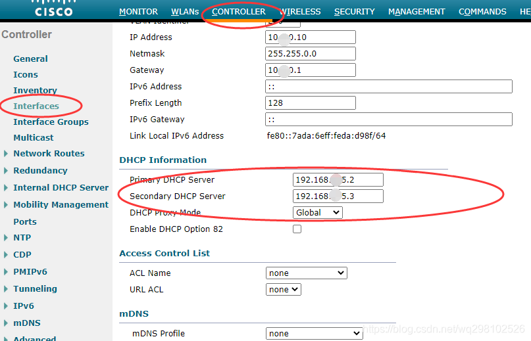
Task: Click the Access Control List heading
Action: tap(164, 254)
